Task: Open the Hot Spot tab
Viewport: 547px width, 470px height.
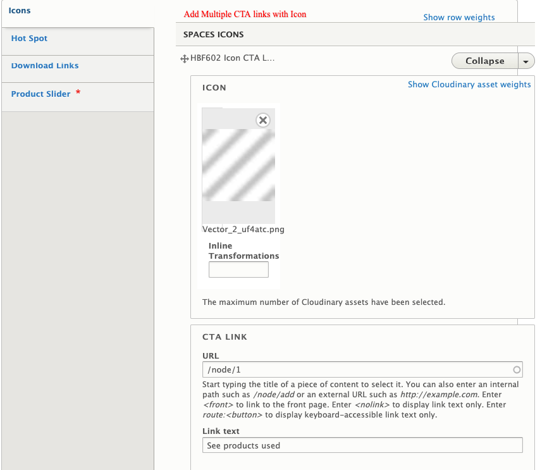Action: (29, 39)
